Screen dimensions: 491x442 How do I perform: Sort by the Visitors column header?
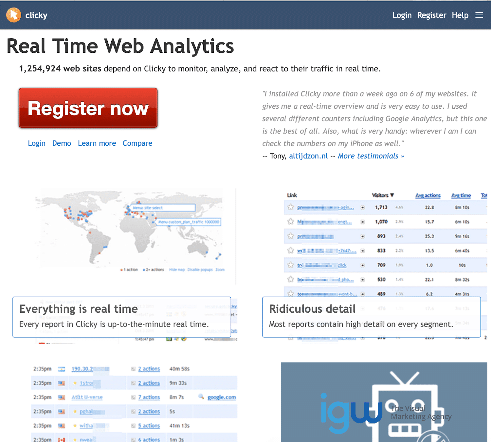pyautogui.click(x=383, y=195)
